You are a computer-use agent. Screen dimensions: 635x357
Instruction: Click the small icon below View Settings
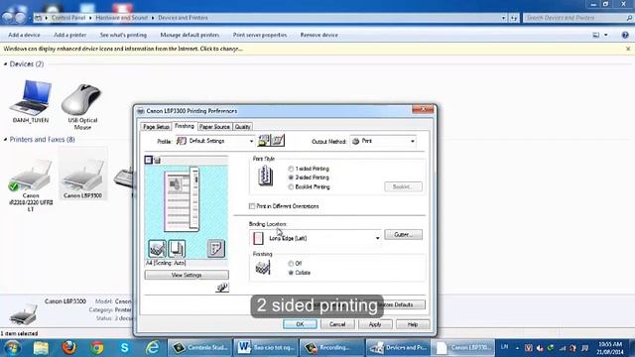(222, 288)
